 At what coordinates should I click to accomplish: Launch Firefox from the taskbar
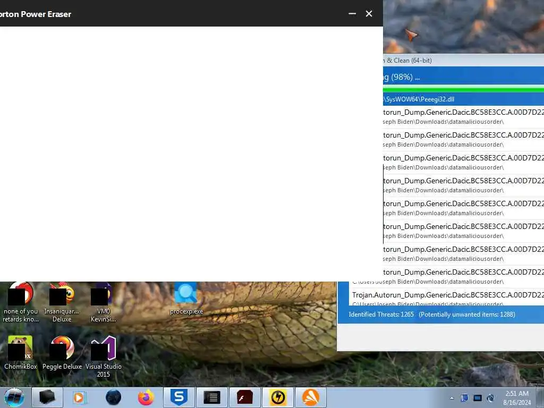click(x=146, y=397)
